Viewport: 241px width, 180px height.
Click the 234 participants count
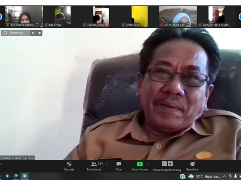pyautogui.click(x=100, y=163)
